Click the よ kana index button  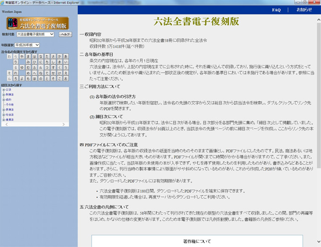[22, 79]
